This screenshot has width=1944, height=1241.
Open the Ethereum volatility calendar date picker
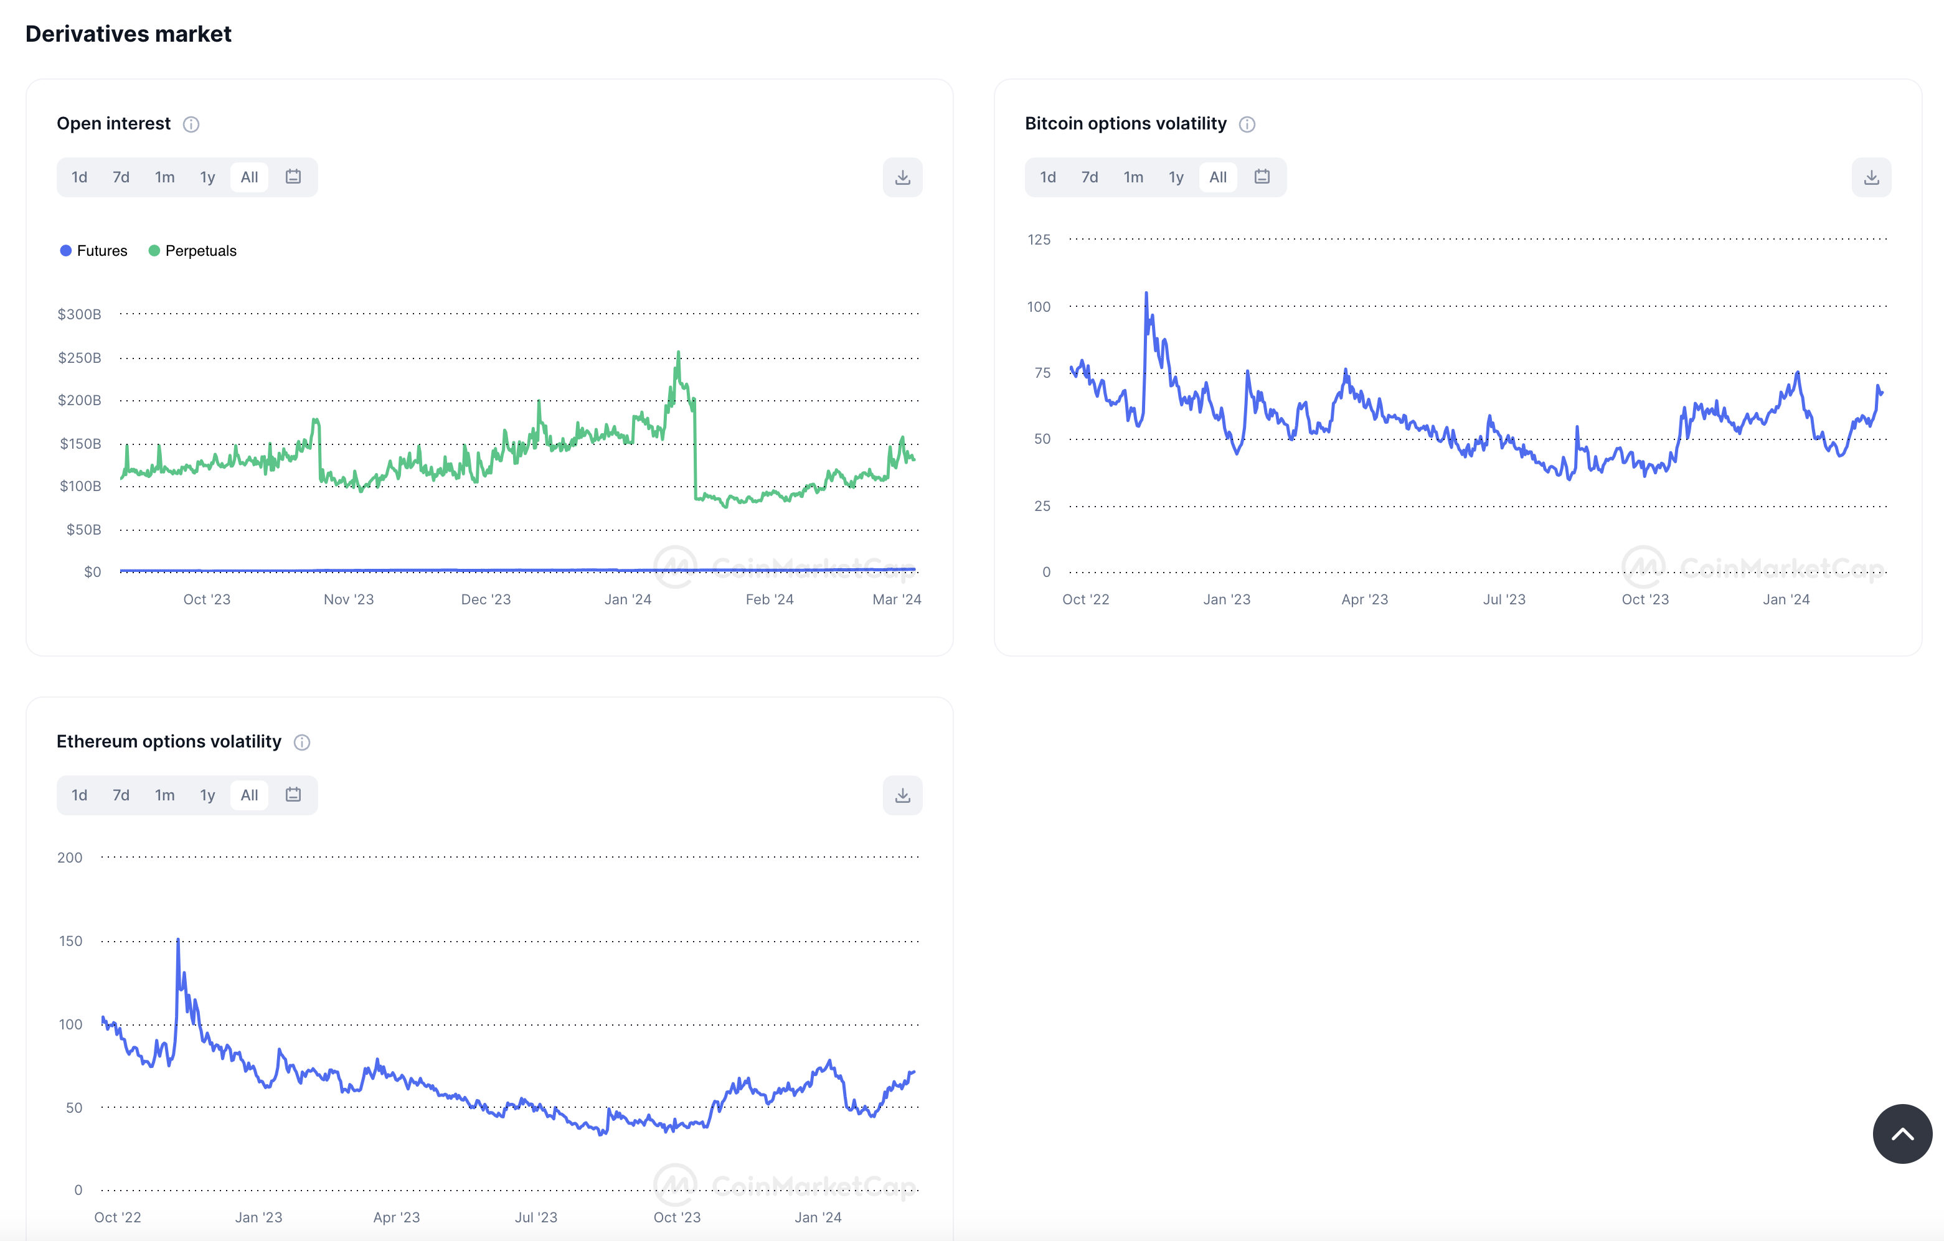point(293,795)
